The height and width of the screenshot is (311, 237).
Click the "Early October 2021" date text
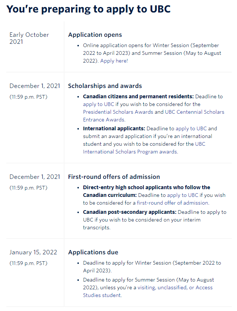[29, 38]
